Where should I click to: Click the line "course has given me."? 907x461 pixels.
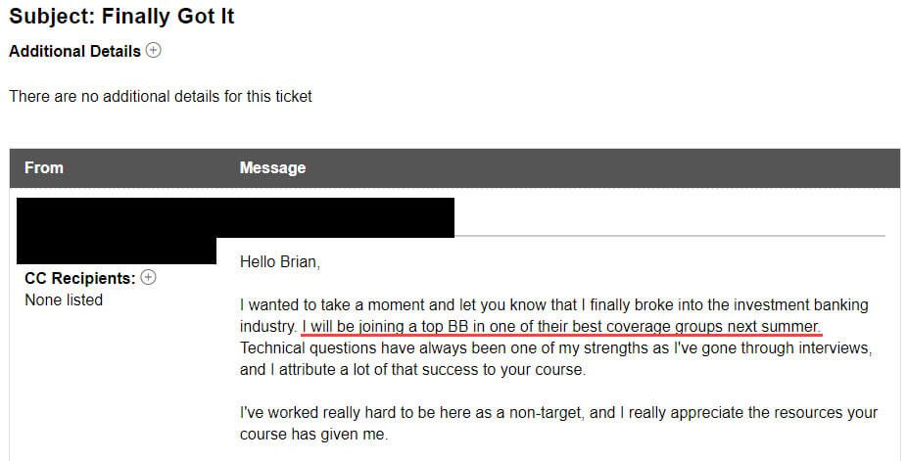click(313, 435)
